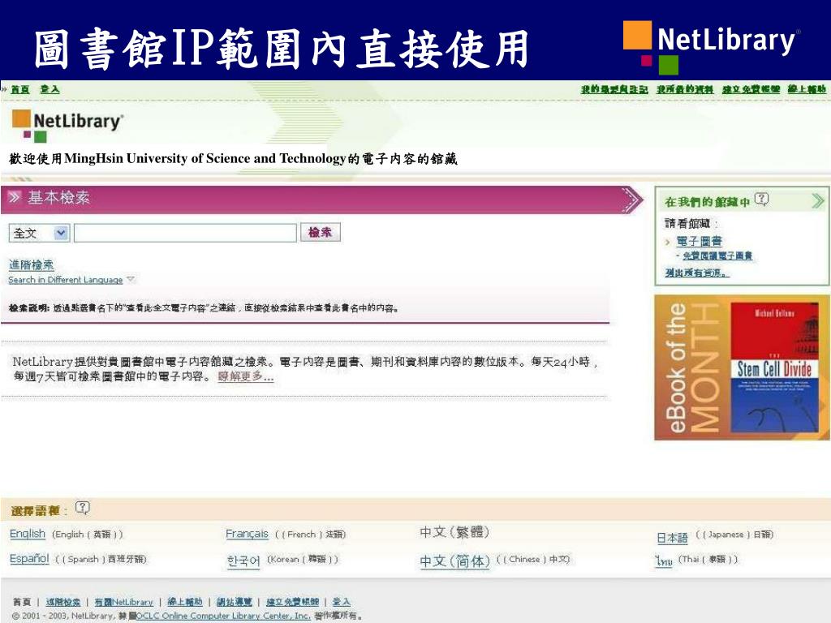Open the 免費閱覽電子圖書 link
831x623 pixels.
click(x=717, y=256)
